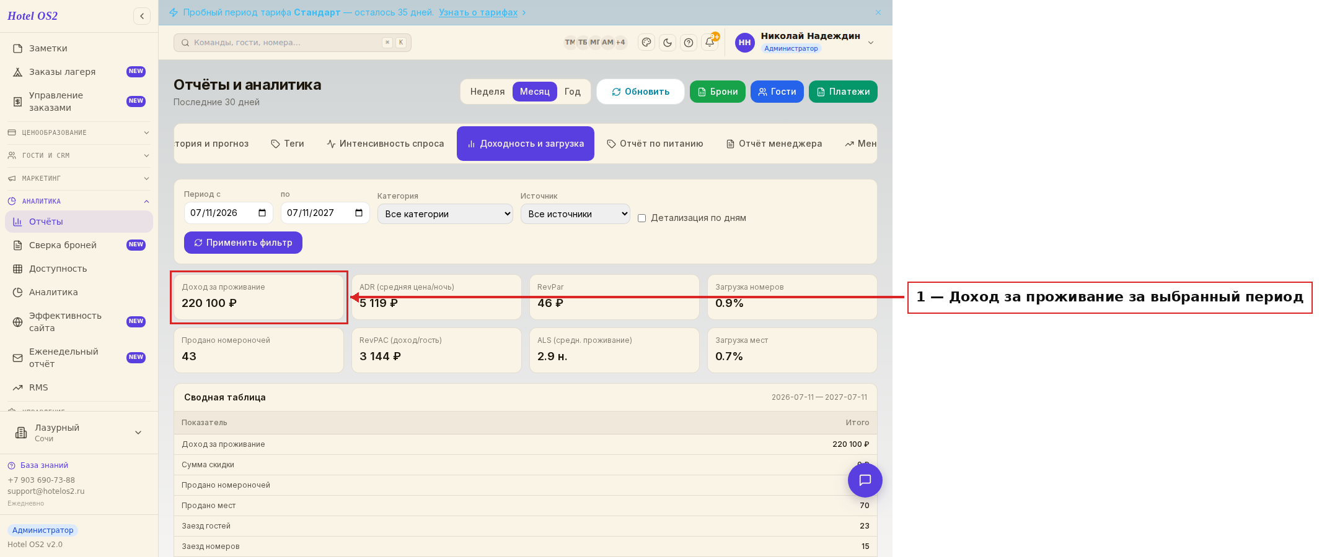Open the floating chat bubble button
1327x557 pixels.
865,480
